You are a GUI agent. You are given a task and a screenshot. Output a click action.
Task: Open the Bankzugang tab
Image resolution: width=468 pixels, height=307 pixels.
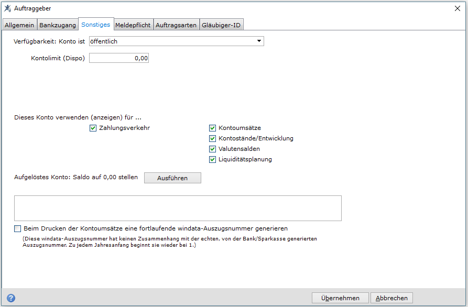(x=58, y=25)
